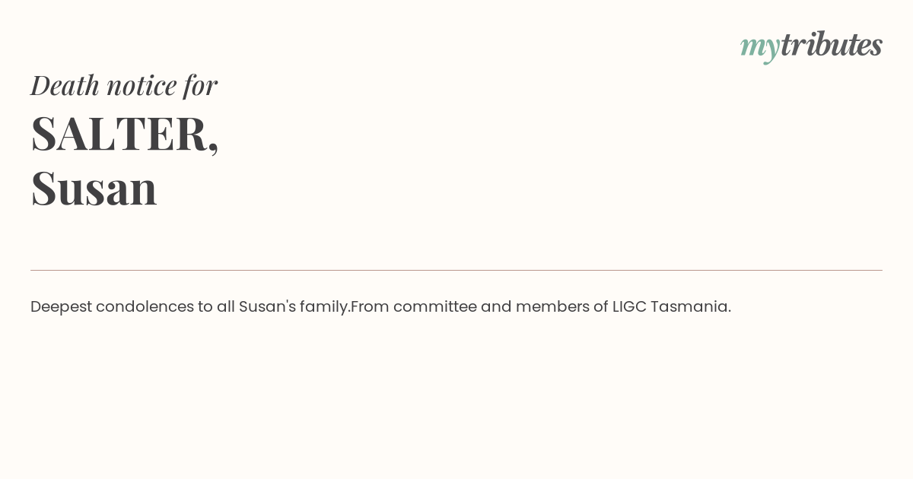Image resolution: width=913 pixels, height=479 pixels.
Task: Click "Tasmania." at the message end
Action: pyautogui.click(x=690, y=307)
